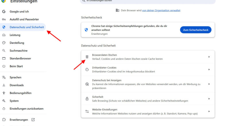
Task: Click the download arrow icon for Downloads
Action: pos(4,85)
